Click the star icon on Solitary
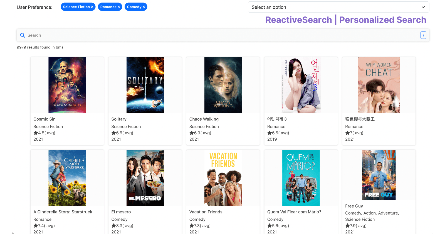This screenshot has height=234, width=445. [113, 133]
